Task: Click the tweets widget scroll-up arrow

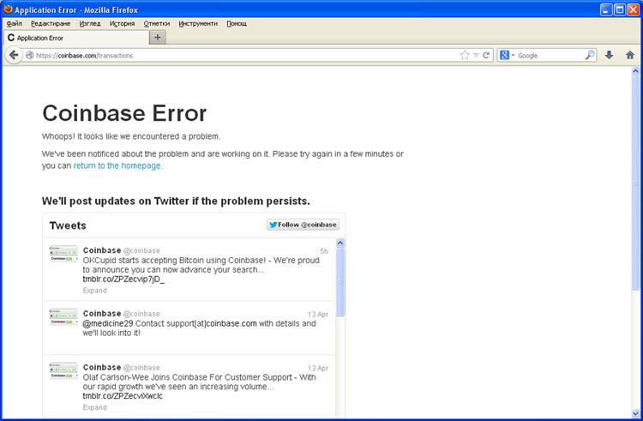Action: [340, 243]
